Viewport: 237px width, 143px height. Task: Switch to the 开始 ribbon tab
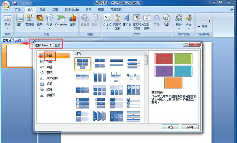pyautogui.click(x=18, y=9)
